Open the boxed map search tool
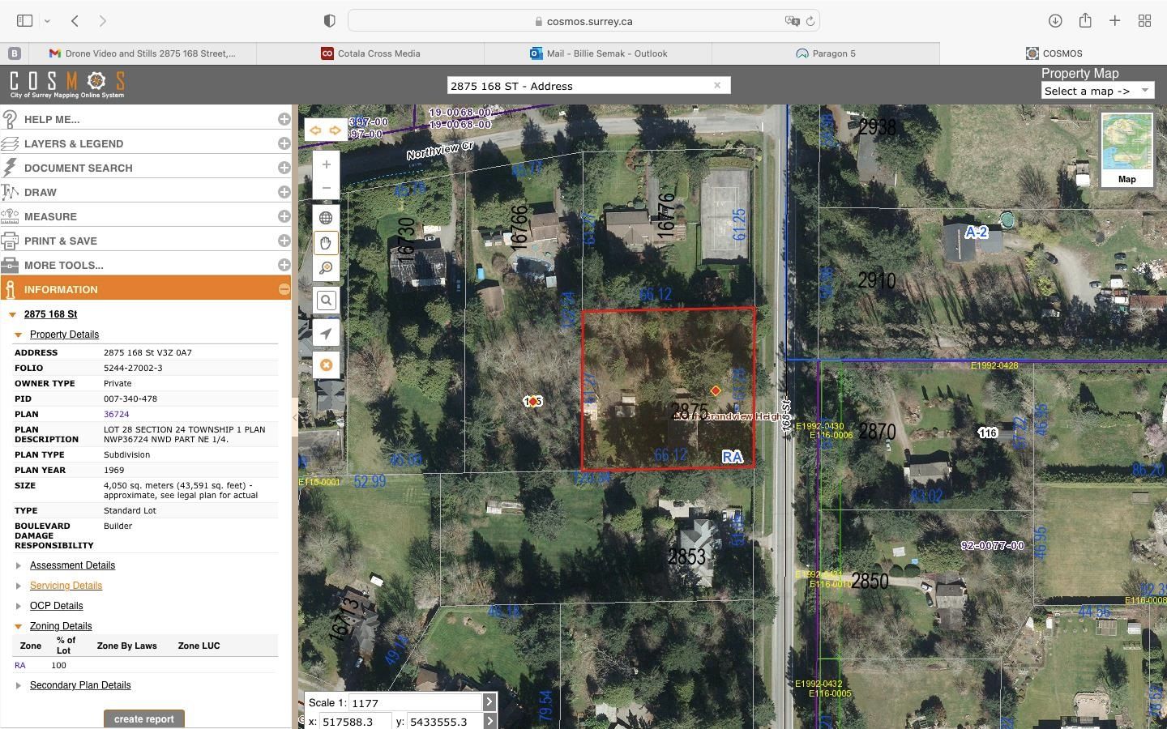The image size is (1167, 729). [326, 301]
